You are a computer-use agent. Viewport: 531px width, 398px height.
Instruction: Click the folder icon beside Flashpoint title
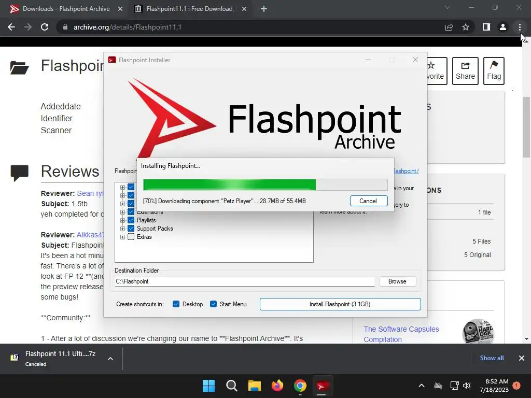coord(19,67)
